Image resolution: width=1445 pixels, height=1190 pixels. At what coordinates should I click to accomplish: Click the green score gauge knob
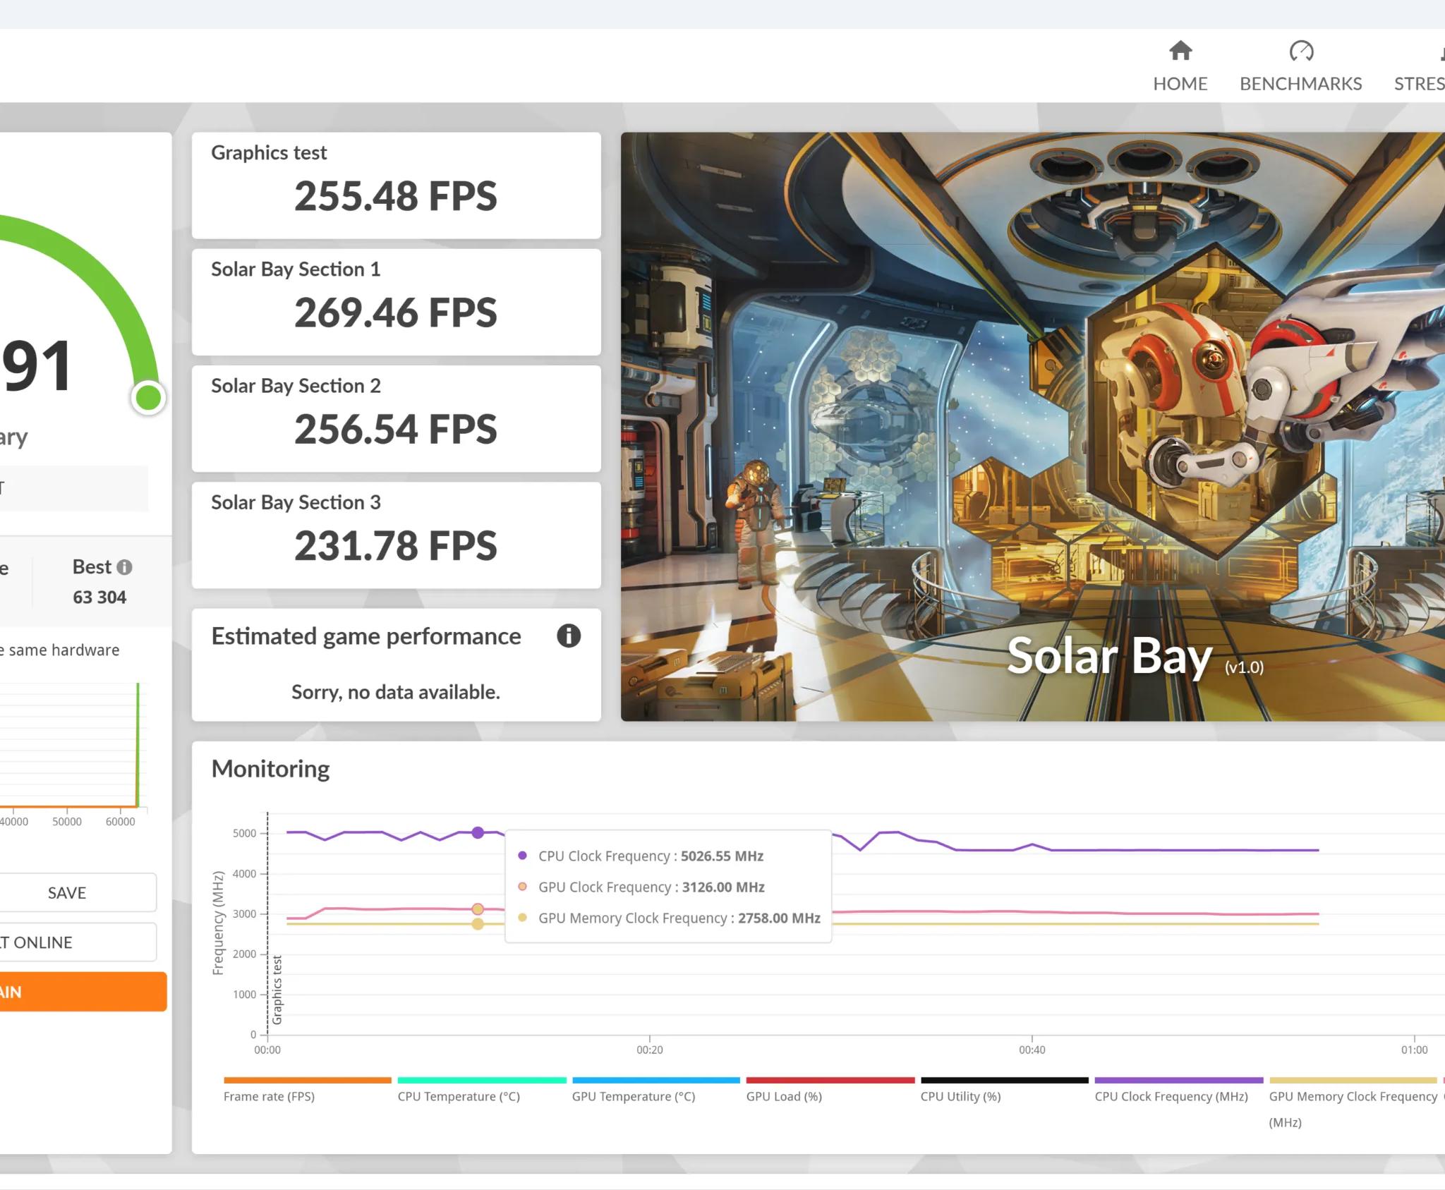pyautogui.click(x=148, y=398)
